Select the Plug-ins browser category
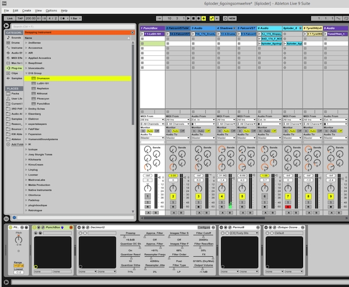The width and height of the screenshot is (349, 287). 14,68
